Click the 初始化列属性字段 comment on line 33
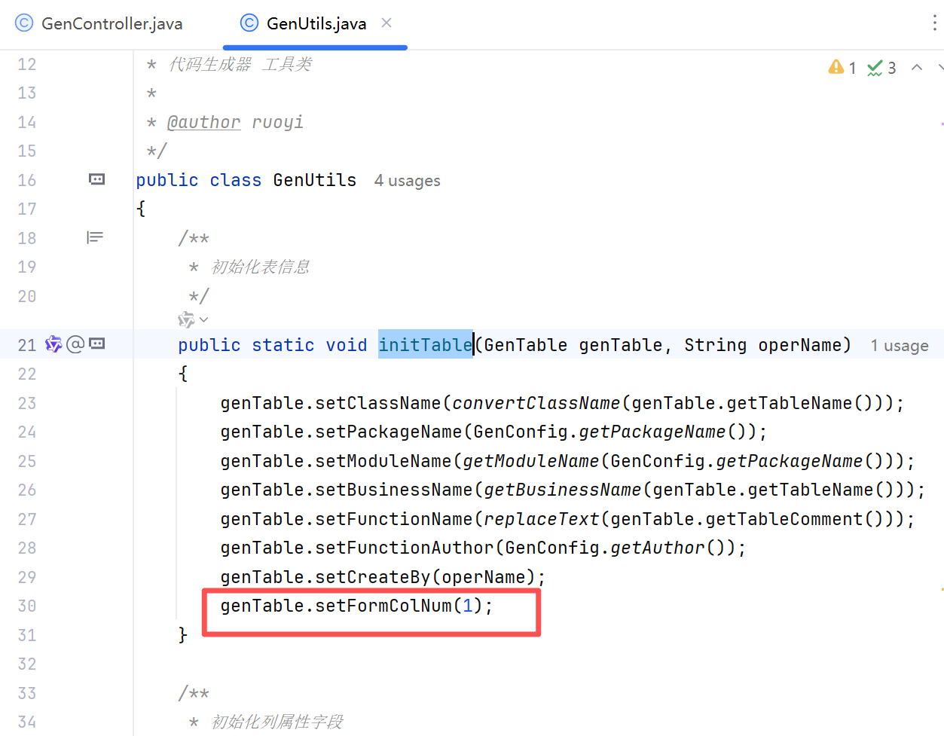Viewport: 944px width, 736px height. tap(276, 722)
